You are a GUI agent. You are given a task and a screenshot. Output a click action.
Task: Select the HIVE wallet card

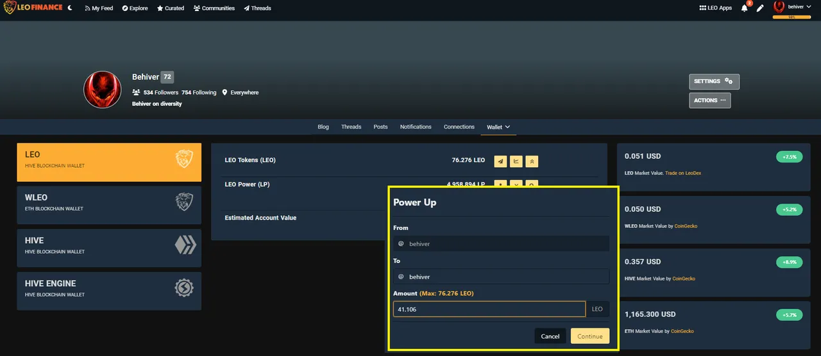point(109,248)
